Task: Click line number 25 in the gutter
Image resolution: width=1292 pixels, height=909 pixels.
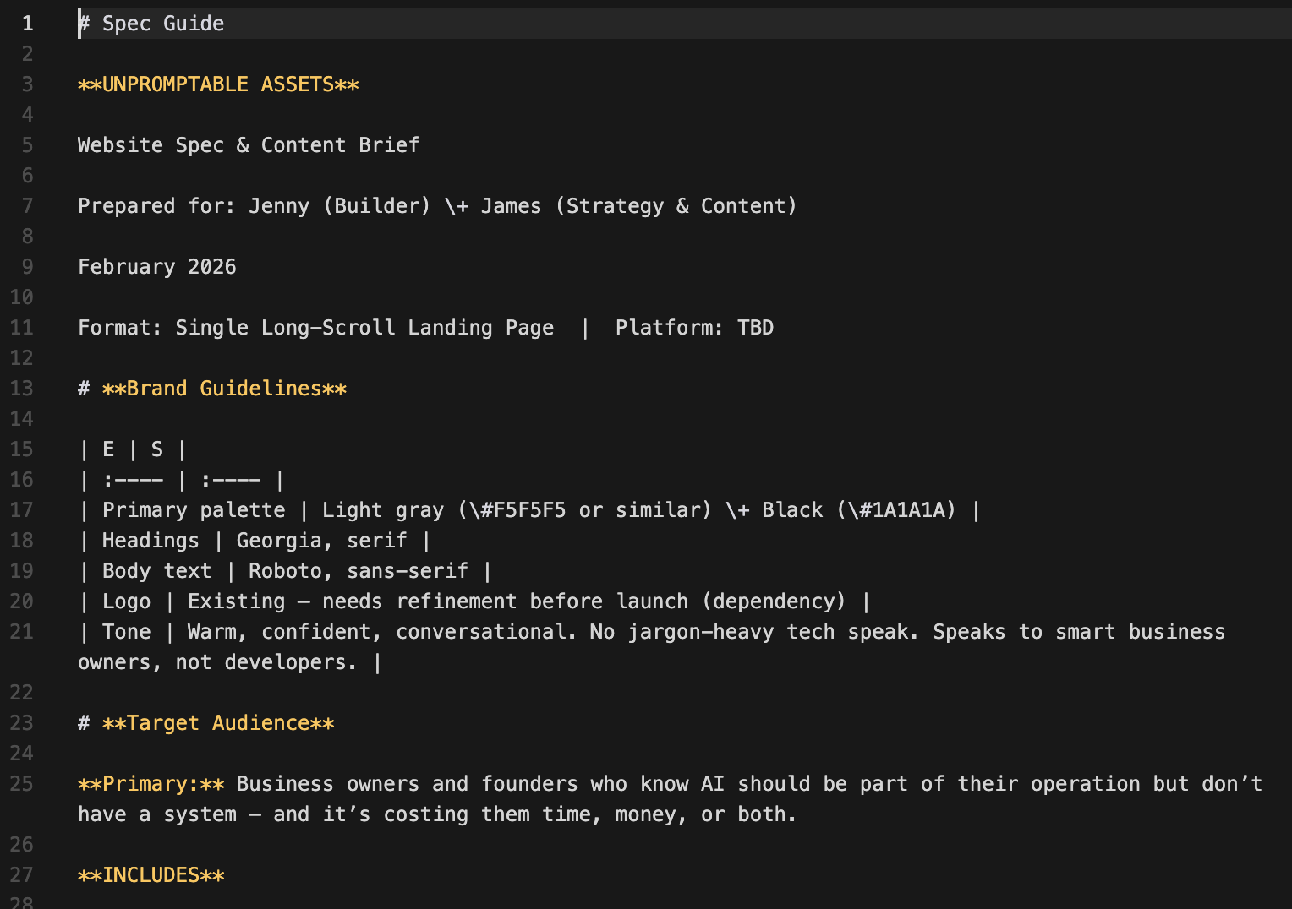Action: point(22,784)
